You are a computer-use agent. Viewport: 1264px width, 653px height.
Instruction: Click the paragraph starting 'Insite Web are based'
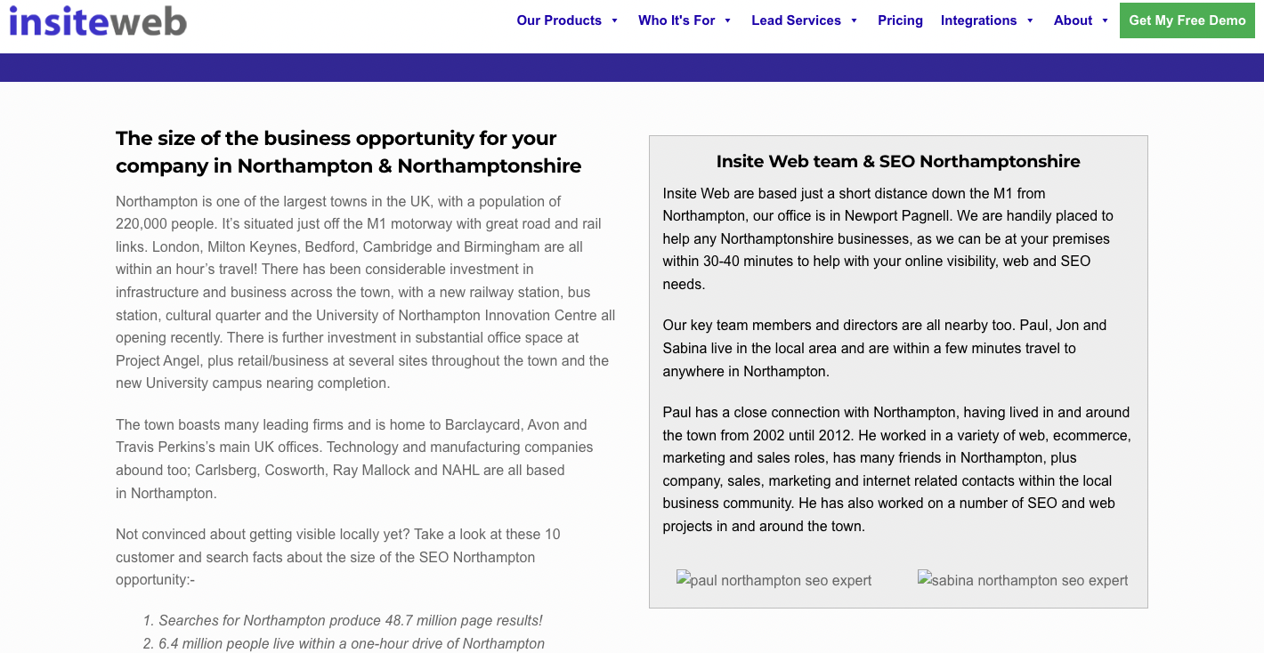[887, 238]
